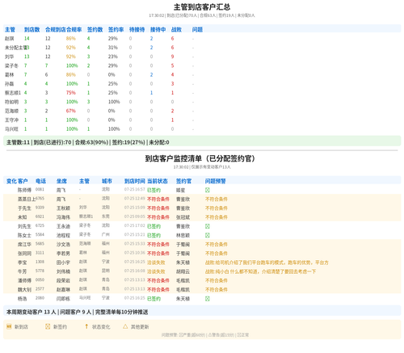Click the 到店时间 column header
This screenshot has height=353, width=404.
(135, 181)
